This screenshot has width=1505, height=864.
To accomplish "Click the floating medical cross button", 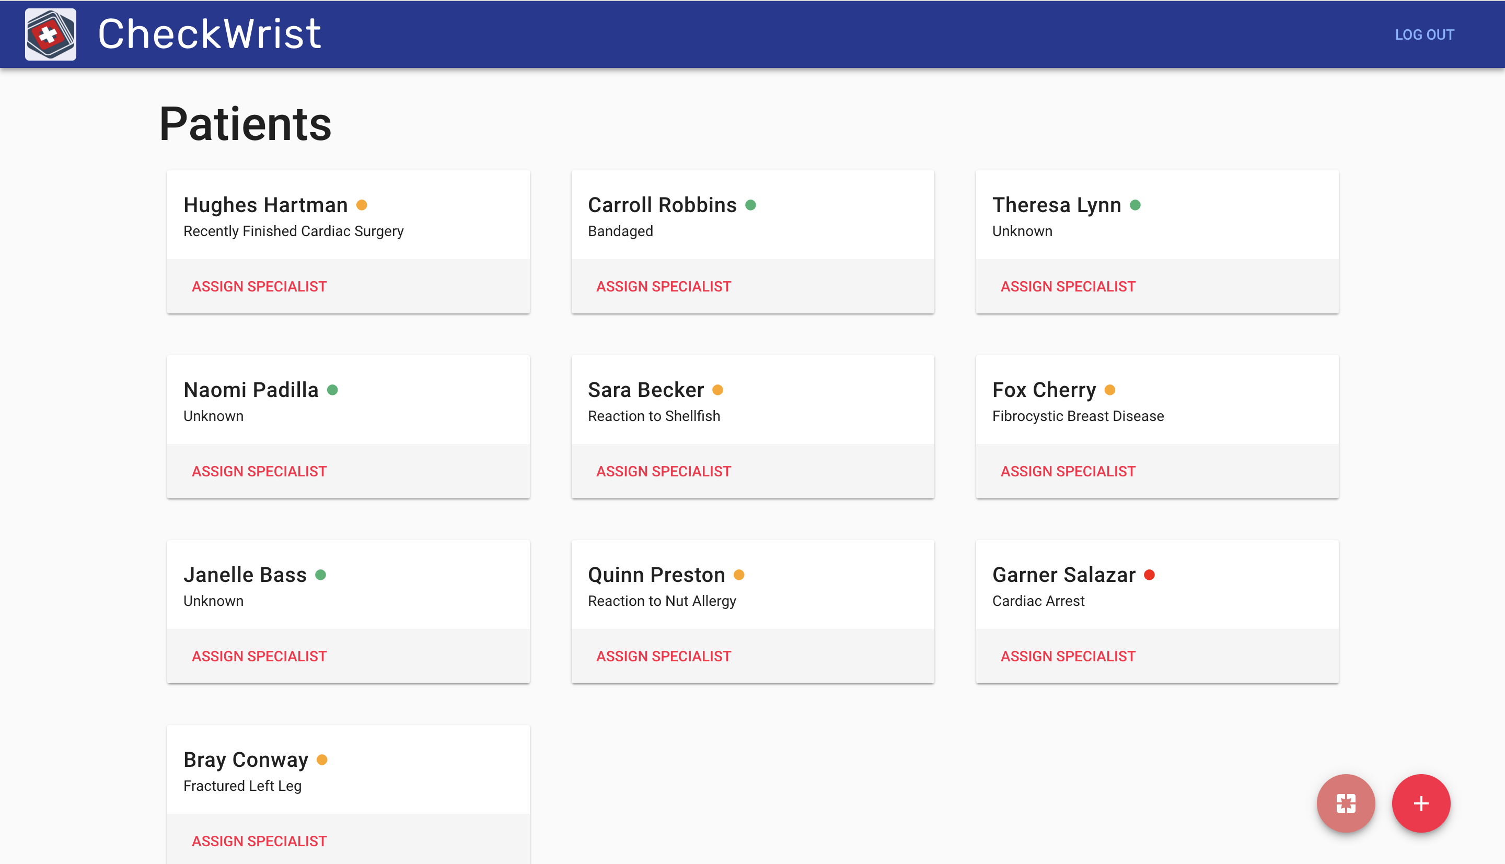I will (x=1346, y=803).
